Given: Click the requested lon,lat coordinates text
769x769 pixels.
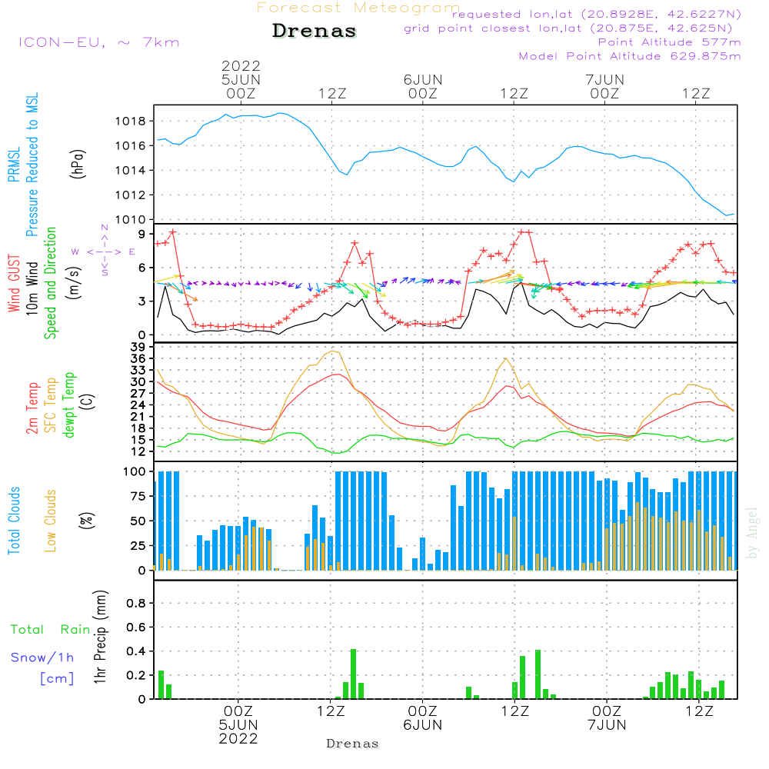Looking at the screenshot, I should [597, 14].
